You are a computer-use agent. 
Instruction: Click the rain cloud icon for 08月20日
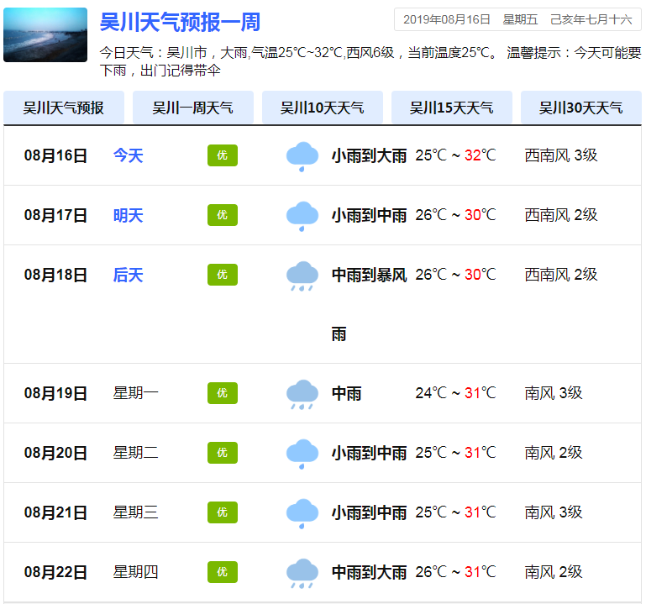tap(302, 454)
